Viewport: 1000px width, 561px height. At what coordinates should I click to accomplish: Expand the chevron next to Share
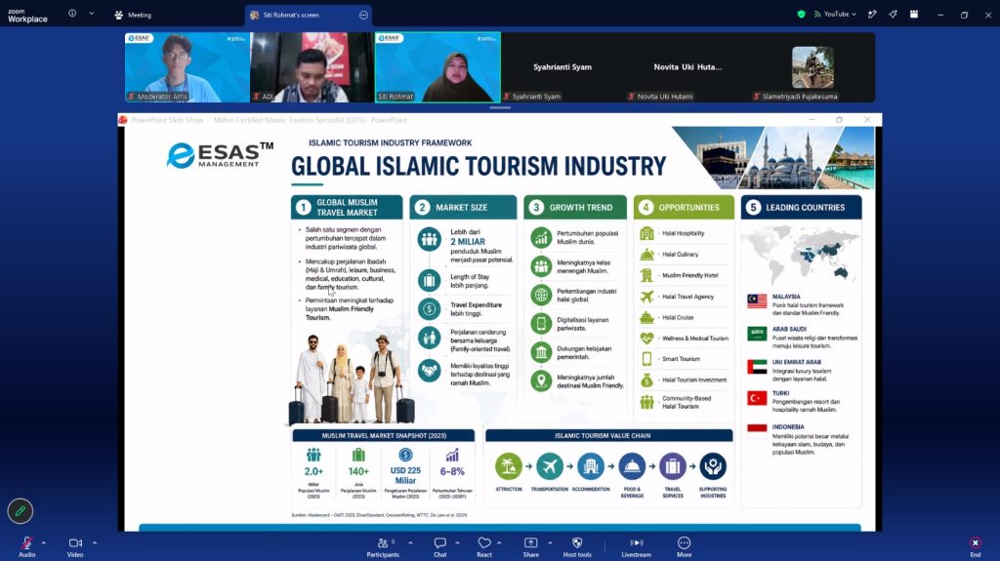tap(550, 543)
